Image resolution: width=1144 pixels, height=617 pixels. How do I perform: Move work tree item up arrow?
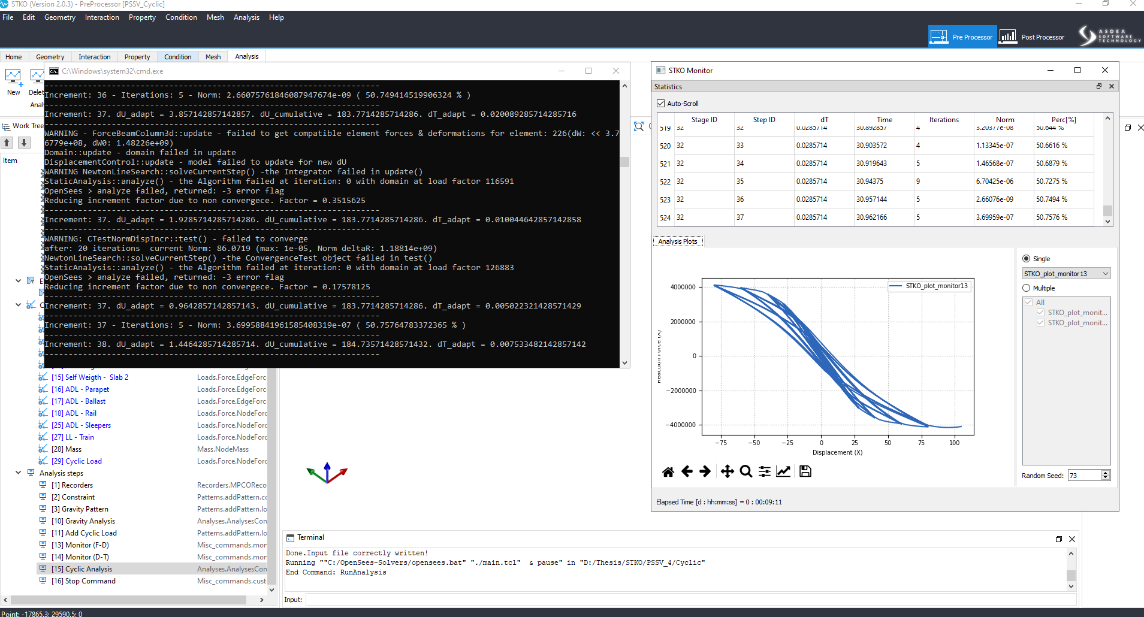pyautogui.click(x=7, y=143)
